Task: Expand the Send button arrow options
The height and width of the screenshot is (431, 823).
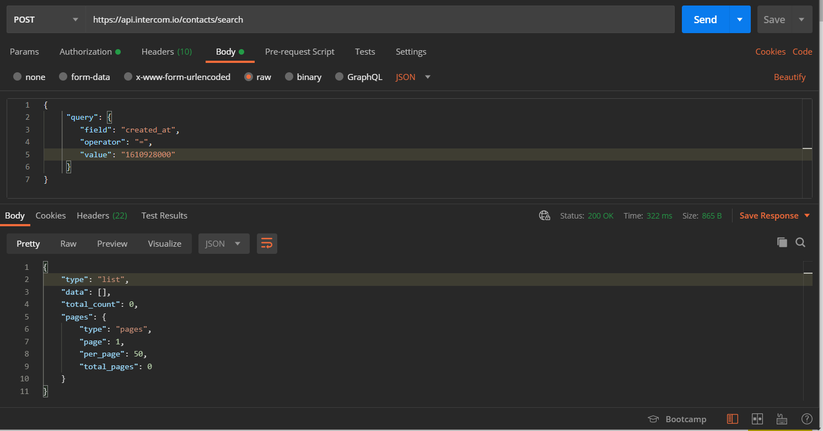Action: (740, 20)
